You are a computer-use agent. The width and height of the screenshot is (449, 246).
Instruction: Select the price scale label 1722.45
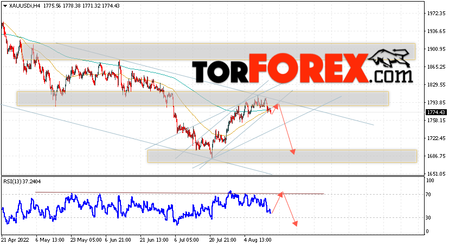point(436,138)
